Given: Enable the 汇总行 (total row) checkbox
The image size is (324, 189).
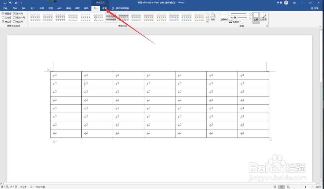Looking at the screenshot, I should click(x=3, y=17).
